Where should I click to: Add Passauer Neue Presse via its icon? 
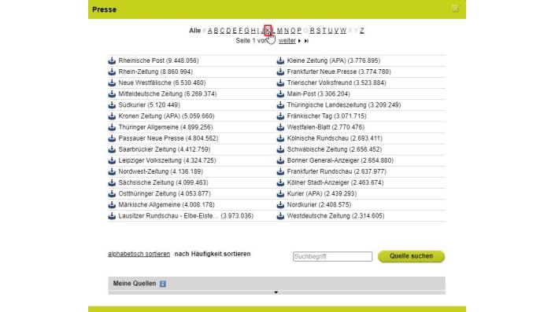(112, 138)
